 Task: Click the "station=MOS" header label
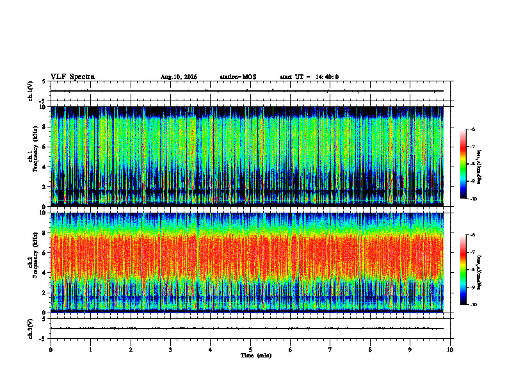point(238,77)
